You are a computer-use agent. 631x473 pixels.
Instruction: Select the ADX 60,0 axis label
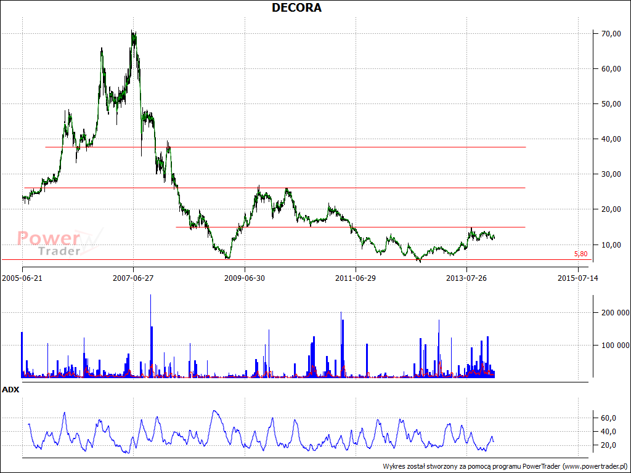[x=608, y=418]
